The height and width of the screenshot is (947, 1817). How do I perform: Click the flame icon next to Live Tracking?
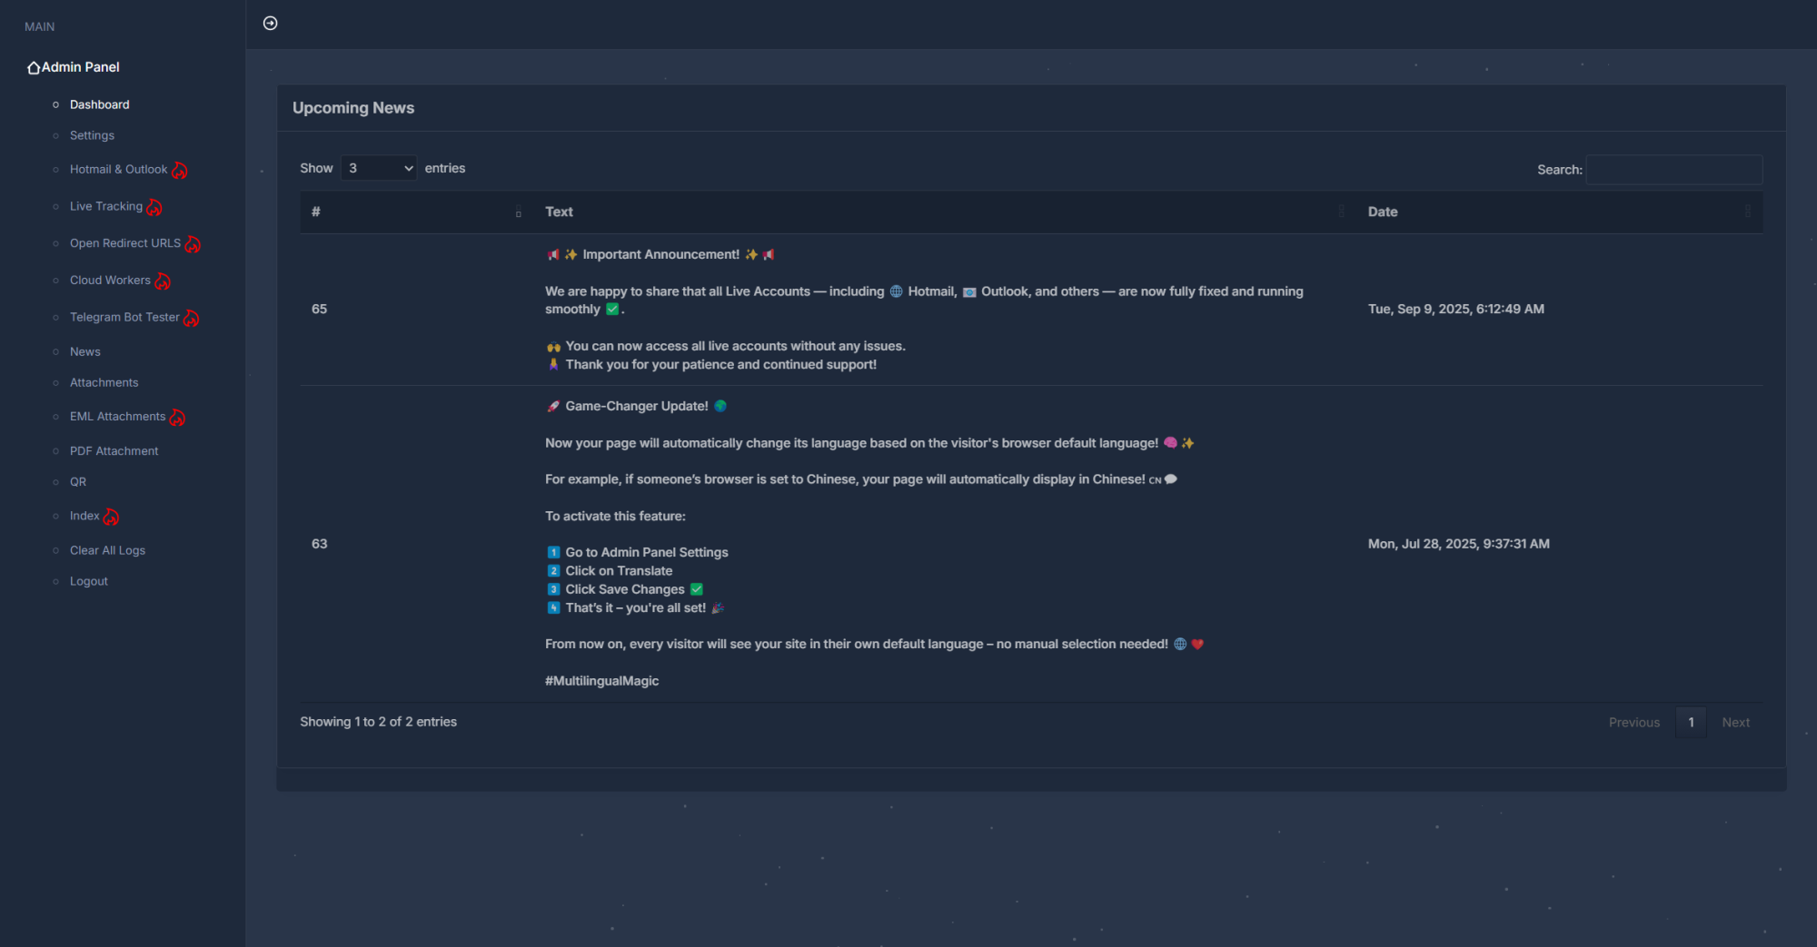154,208
